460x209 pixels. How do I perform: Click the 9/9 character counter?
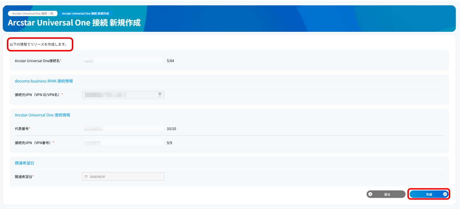tap(169, 143)
